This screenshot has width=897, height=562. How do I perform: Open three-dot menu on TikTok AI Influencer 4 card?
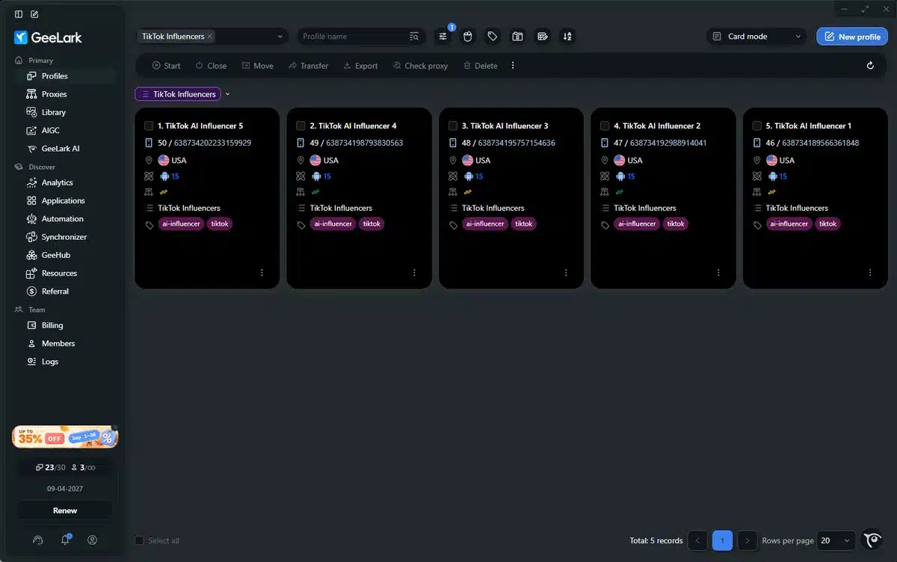pos(414,273)
